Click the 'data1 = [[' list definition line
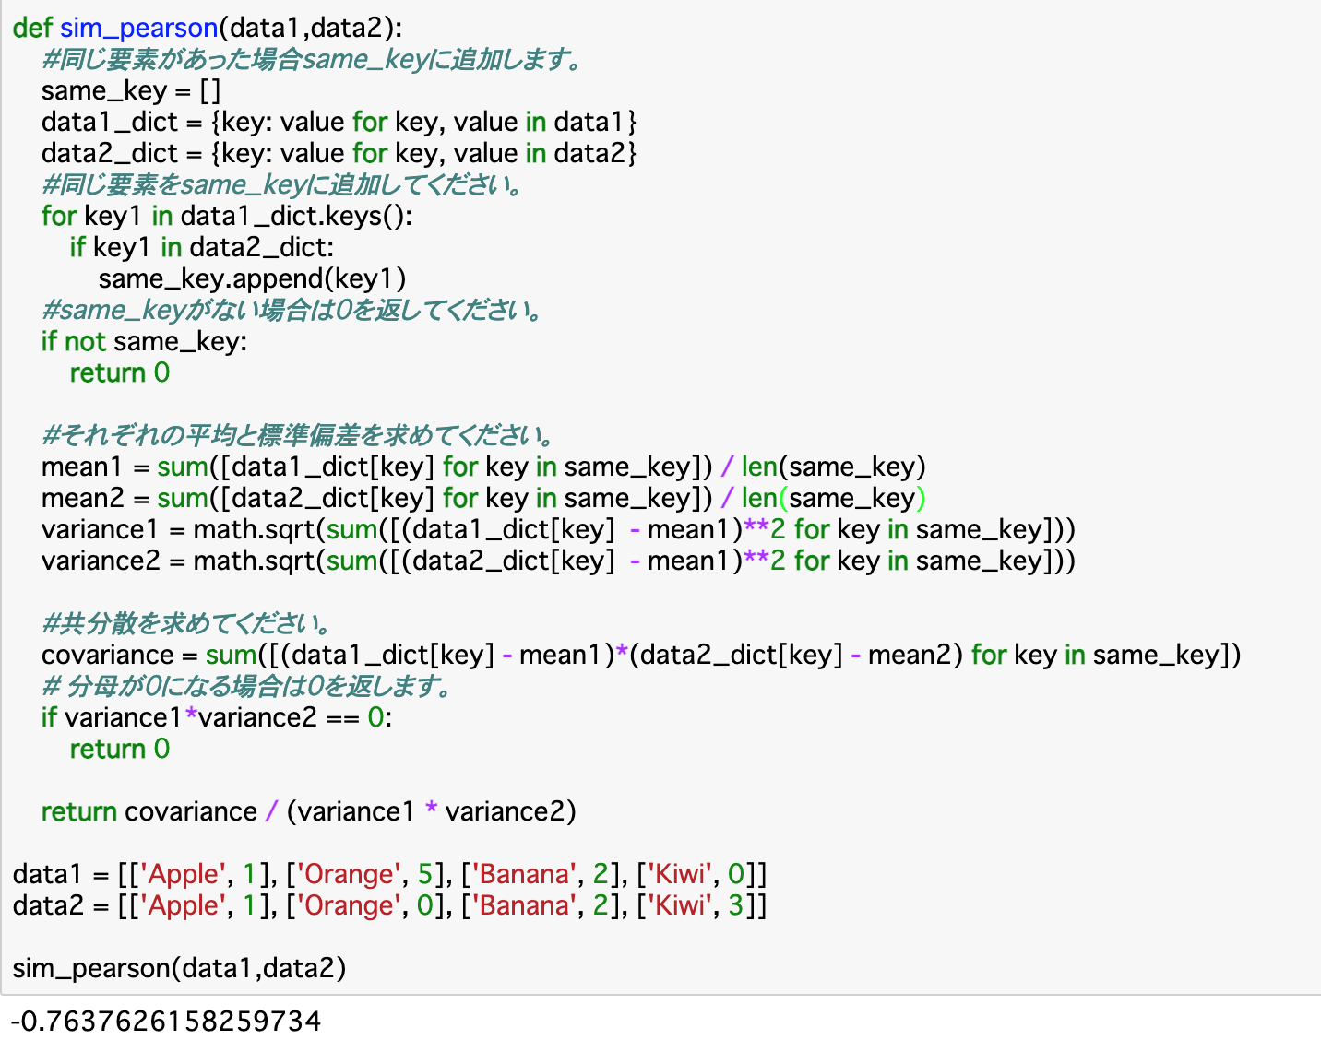 point(390,874)
